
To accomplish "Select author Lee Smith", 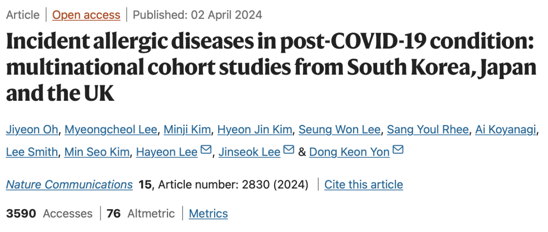I will tap(32, 152).
